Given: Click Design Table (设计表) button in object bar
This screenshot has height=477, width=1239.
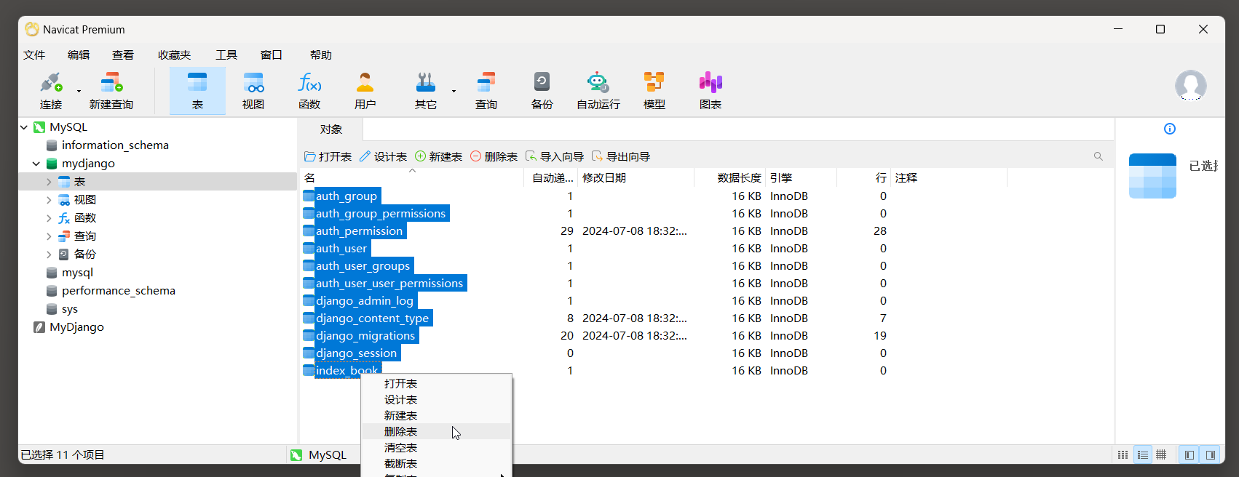Looking at the screenshot, I should pos(383,156).
